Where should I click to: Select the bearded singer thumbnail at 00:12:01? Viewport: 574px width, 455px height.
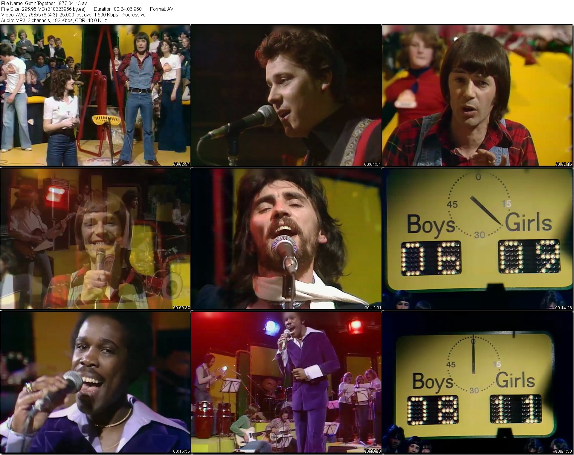286,238
